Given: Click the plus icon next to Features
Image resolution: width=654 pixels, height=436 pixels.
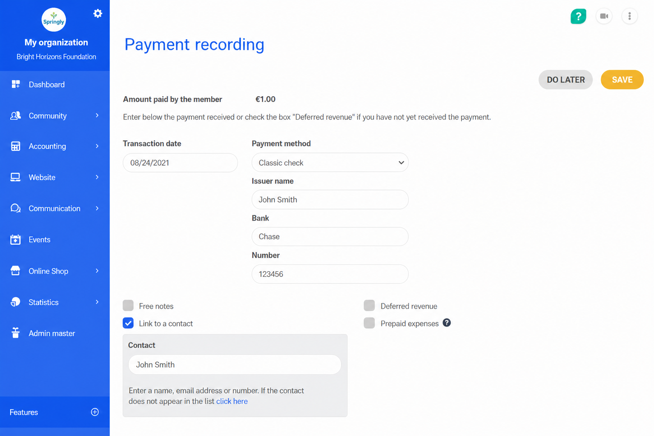Looking at the screenshot, I should pyautogui.click(x=95, y=412).
